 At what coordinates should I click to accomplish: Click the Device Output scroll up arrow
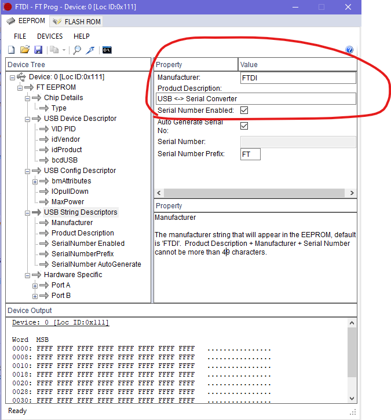pos(352,323)
